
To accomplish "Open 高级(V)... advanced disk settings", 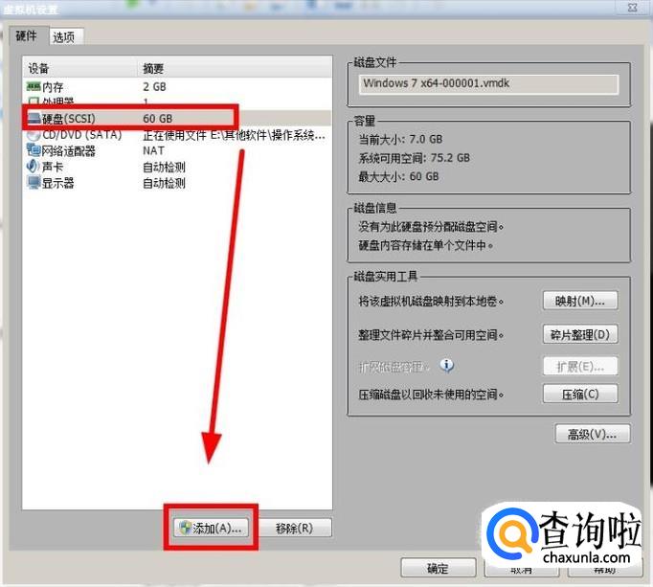I will (592, 434).
